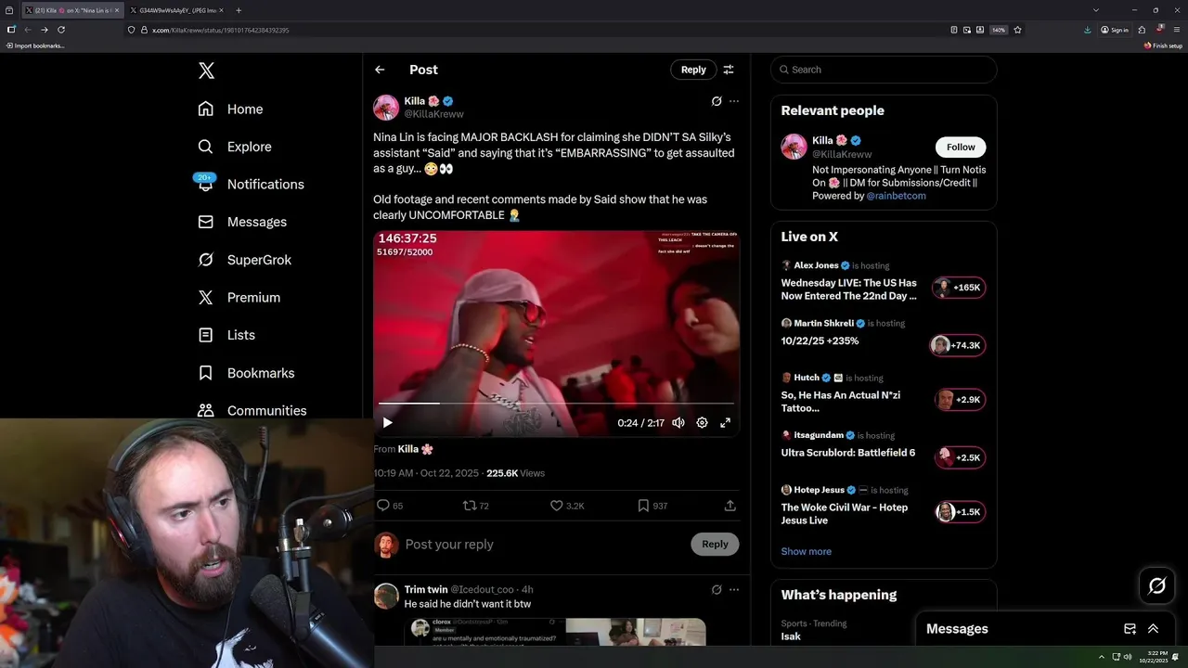Show hidden system tray icons
Screen dimensions: 1188x668
tap(1102, 657)
